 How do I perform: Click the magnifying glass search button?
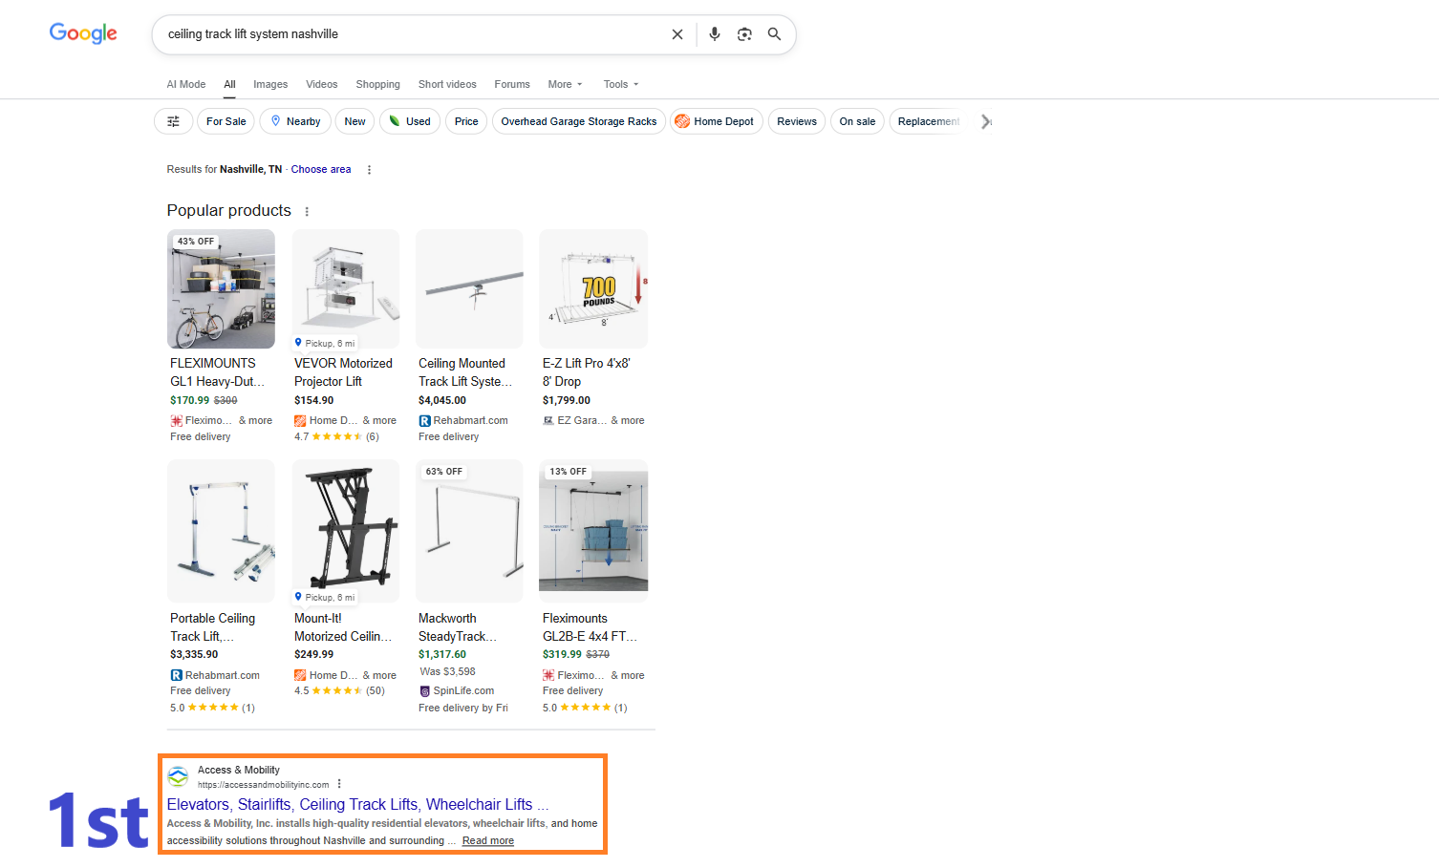pos(774,34)
